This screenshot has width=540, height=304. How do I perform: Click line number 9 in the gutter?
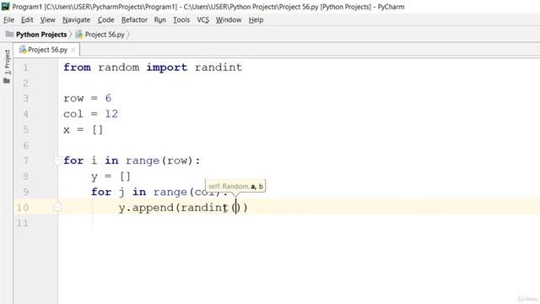(26, 192)
